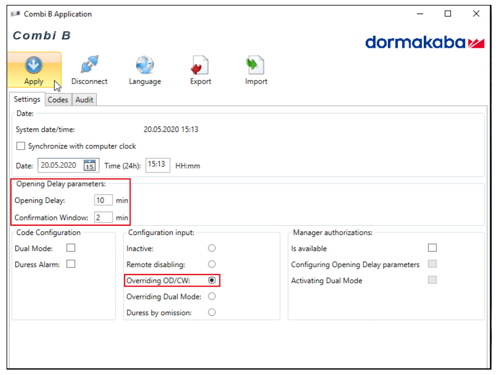Screen dimensions: 501x375
Task: Open the Audit tab
Action: pyautogui.click(x=84, y=100)
